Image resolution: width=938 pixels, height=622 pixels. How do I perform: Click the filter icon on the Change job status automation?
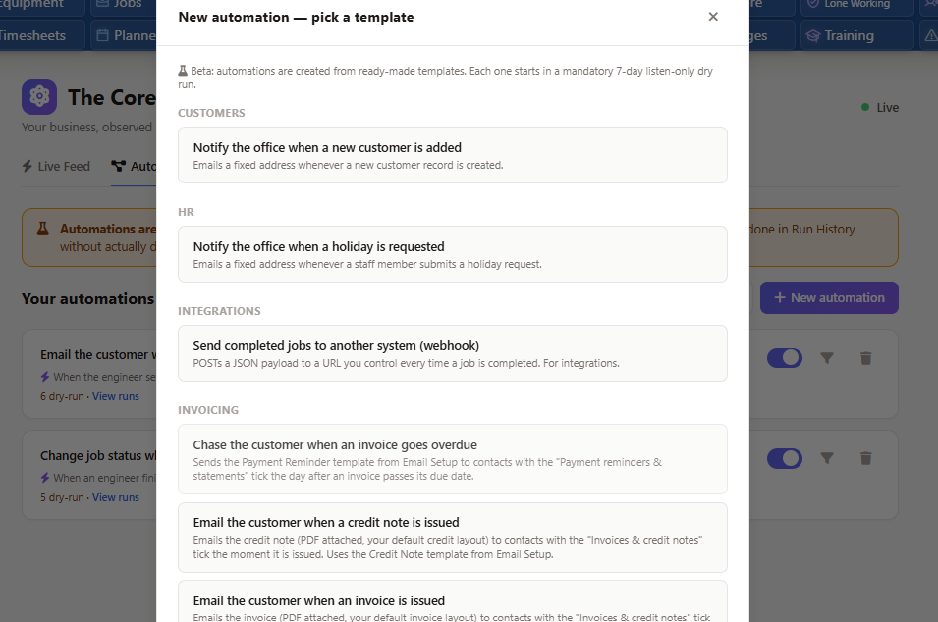(827, 458)
